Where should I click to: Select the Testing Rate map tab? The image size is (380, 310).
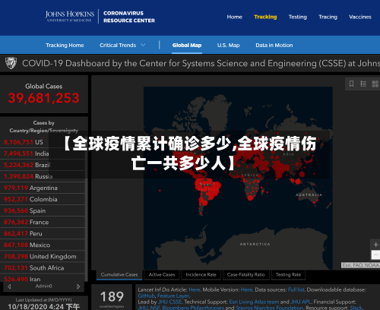tap(288, 274)
